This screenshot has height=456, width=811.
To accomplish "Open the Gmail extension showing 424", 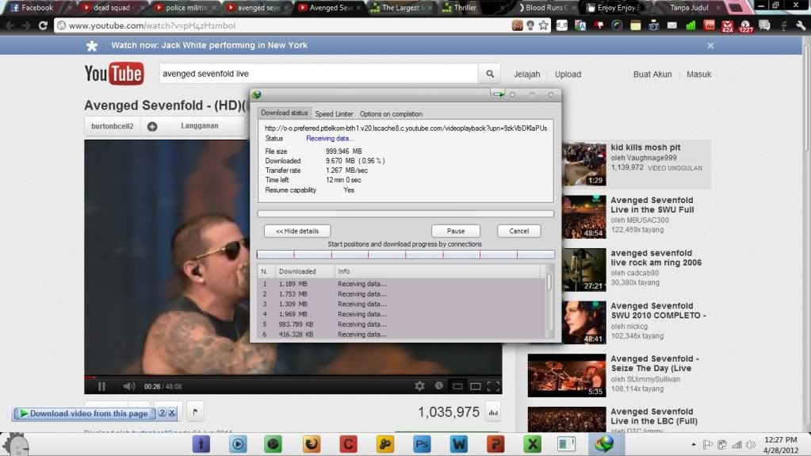I will [x=727, y=26].
